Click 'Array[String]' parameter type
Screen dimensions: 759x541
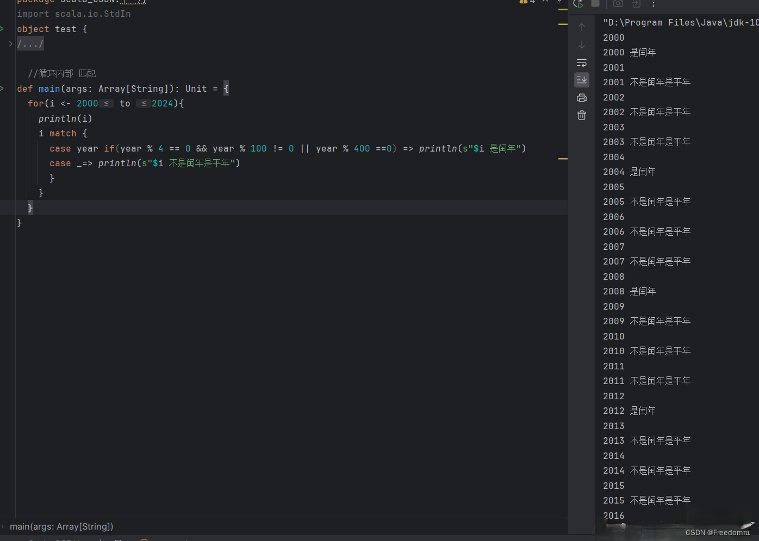[x=133, y=89]
